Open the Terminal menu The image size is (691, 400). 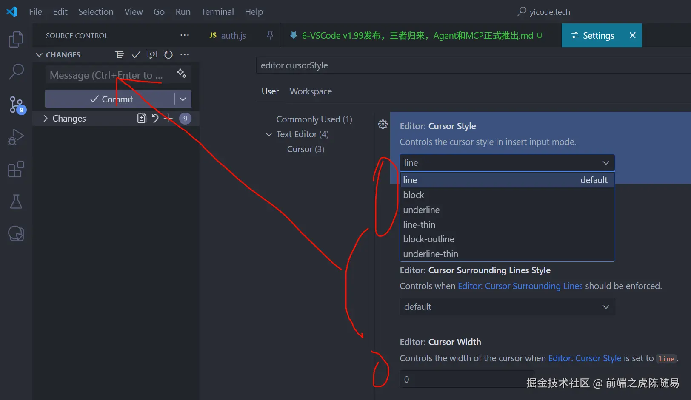[x=217, y=11]
